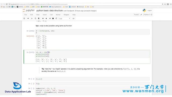This screenshot has height=97, width=172.
Task: Insert a cell below with the plus icon
Action: click(x=28, y=19)
